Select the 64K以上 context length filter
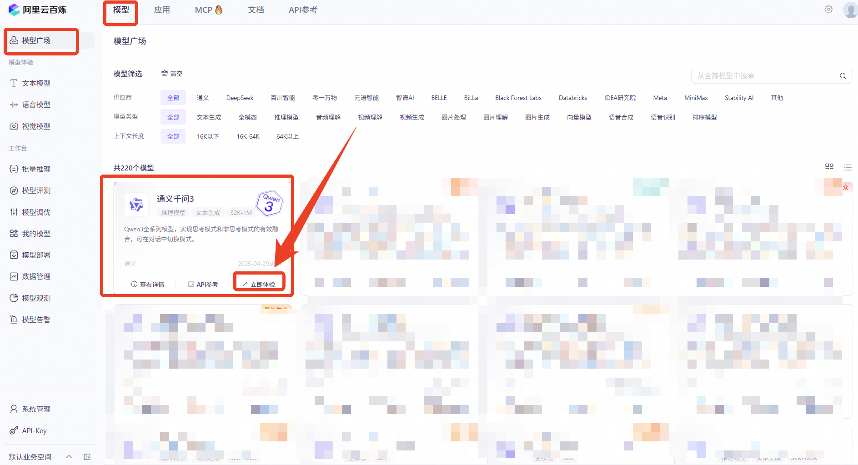The width and height of the screenshot is (858, 465). click(287, 136)
